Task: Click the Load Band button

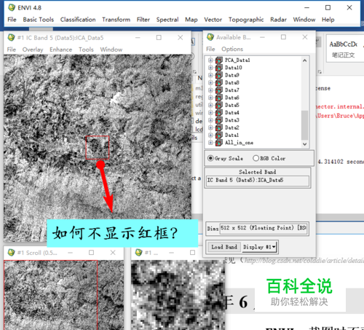Action: [x=224, y=247]
